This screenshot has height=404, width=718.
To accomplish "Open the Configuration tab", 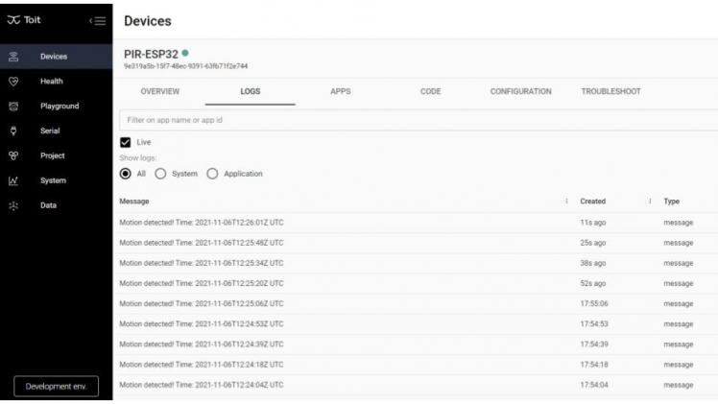I will (x=520, y=91).
